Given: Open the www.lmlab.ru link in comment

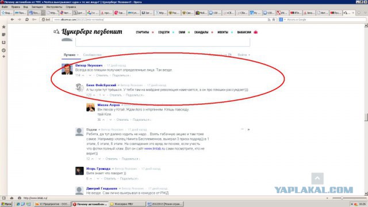Looking at the screenshot, I should 155,148.
